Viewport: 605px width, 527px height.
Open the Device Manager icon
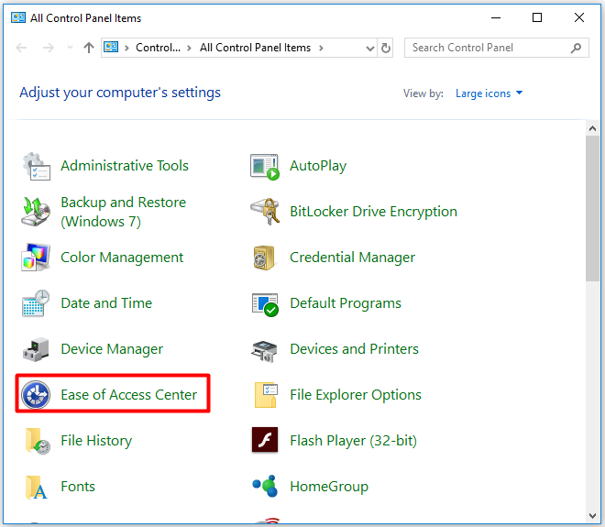pyautogui.click(x=36, y=349)
